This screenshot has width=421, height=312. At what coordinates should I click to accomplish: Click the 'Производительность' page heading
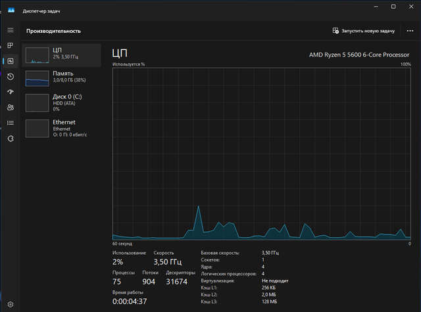click(x=53, y=31)
